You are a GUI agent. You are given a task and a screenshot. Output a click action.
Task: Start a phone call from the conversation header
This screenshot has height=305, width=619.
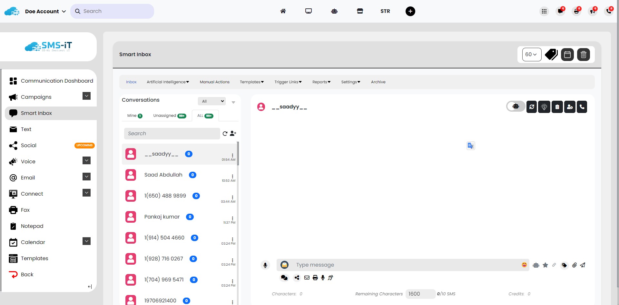pyautogui.click(x=582, y=107)
